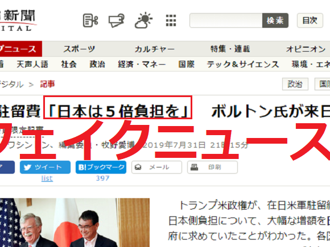This screenshot has width=330, height=247.
Task: Click the Twitter bird icon
Action: [27, 168]
